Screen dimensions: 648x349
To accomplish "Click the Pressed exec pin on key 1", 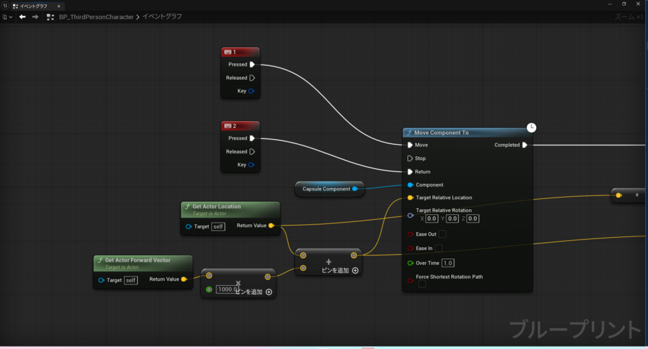I will point(252,64).
